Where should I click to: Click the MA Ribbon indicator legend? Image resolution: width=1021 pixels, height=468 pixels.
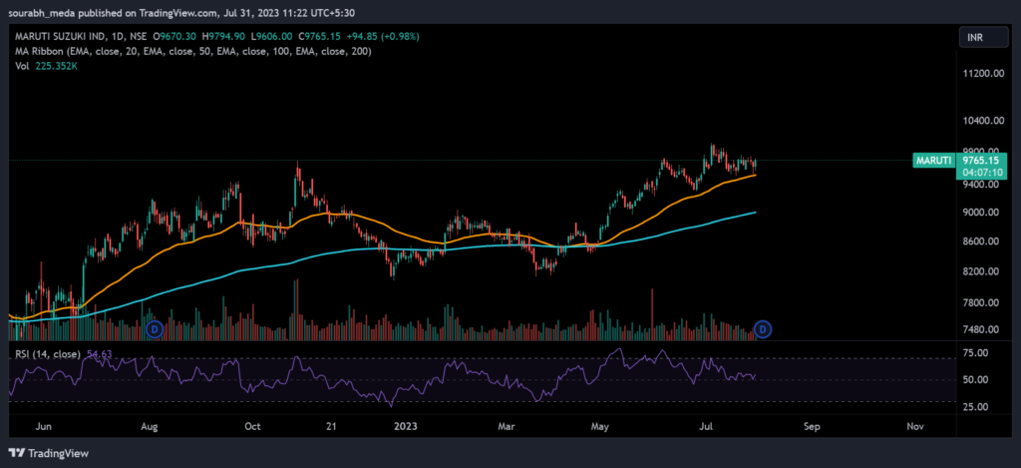tap(193, 51)
